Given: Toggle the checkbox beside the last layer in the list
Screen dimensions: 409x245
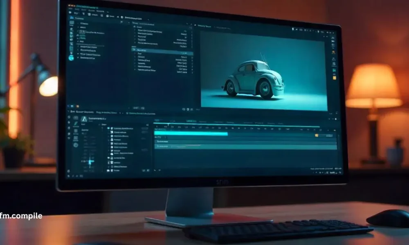Looking at the screenshot, I should (109, 170).
